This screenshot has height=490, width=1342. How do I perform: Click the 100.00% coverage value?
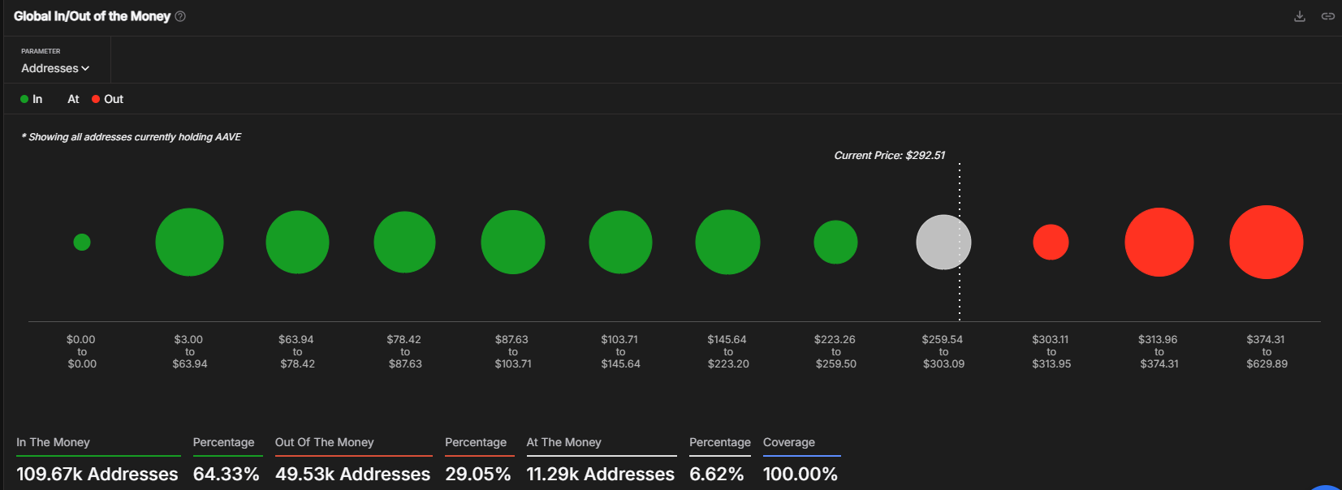click(x=800, y=474)
